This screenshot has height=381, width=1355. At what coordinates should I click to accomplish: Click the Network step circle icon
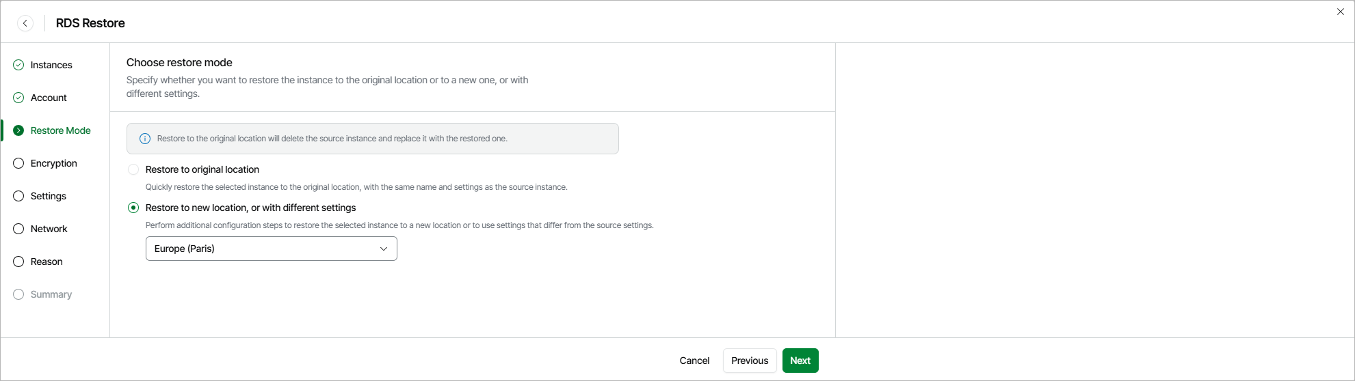coord(18,229)
